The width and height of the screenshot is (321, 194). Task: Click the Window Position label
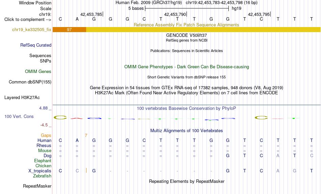35,3
